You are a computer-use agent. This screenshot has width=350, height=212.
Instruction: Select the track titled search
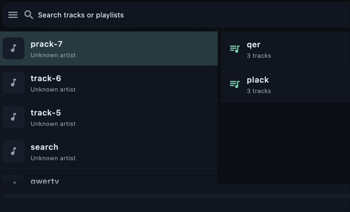point(44,147)
